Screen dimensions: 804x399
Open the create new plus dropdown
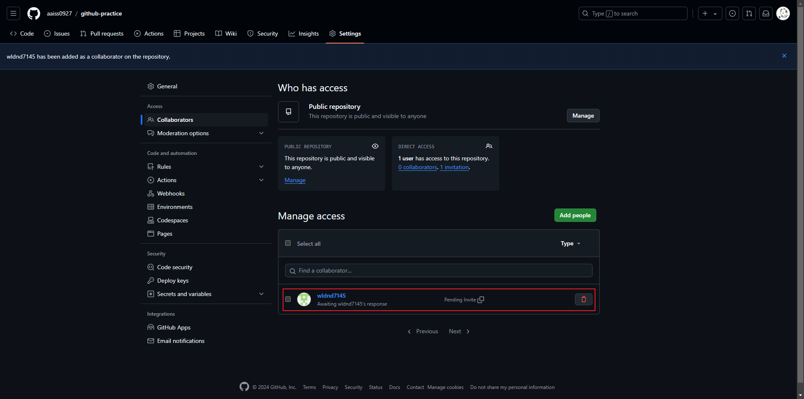click(710, 13)
